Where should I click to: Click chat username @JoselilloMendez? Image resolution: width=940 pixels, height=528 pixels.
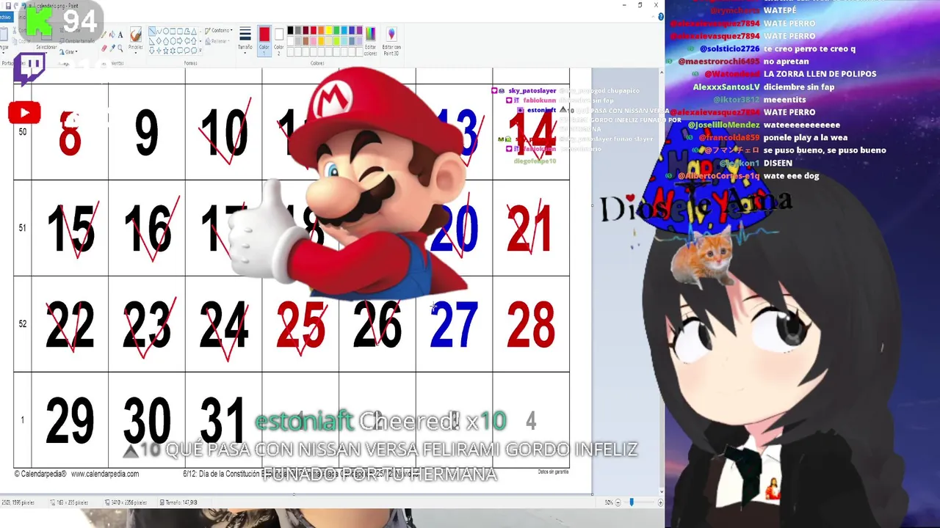click(723, 125)
